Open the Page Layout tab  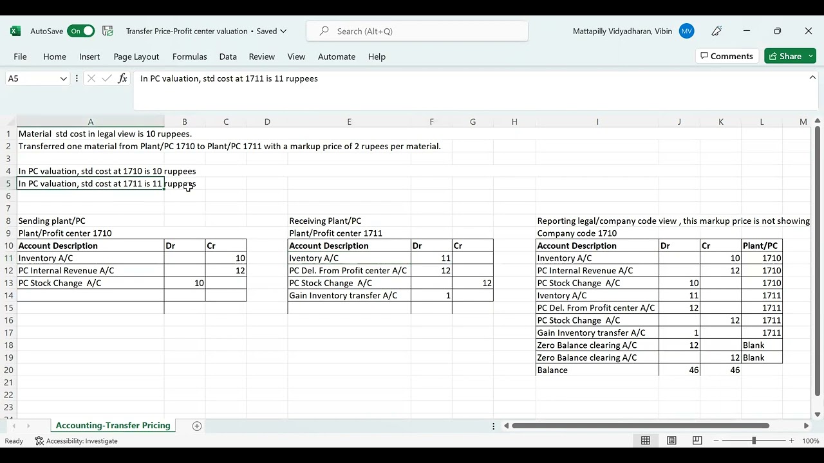pos(136,57)
